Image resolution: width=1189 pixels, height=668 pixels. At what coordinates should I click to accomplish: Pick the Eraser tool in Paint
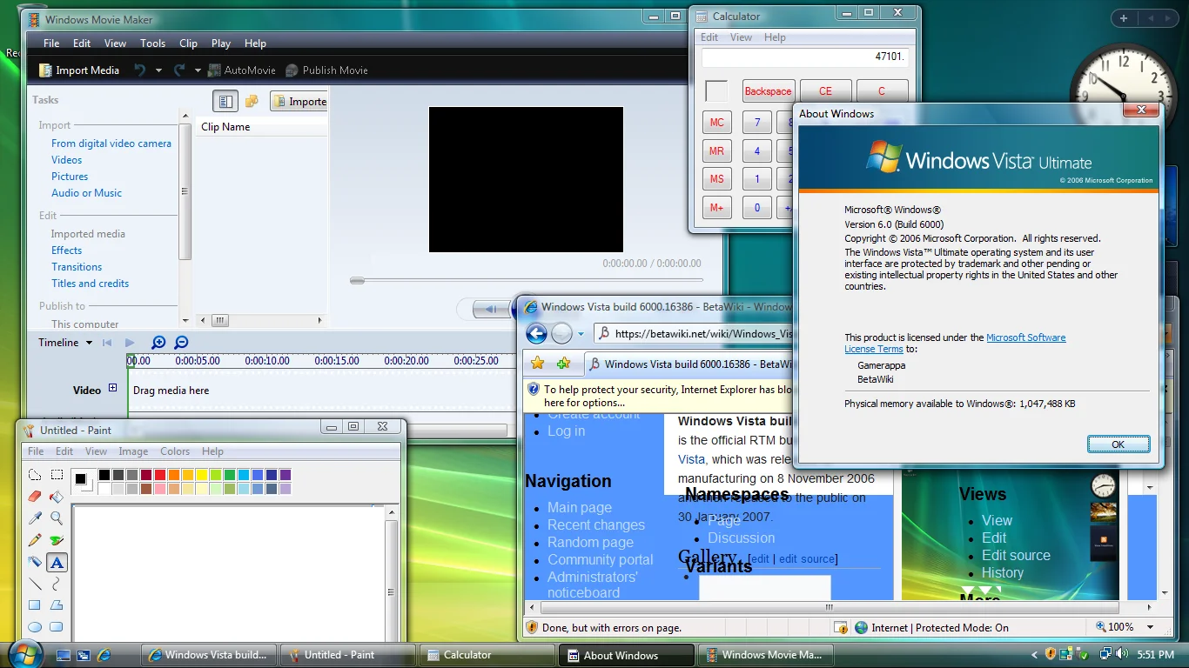tap(35, 497)
